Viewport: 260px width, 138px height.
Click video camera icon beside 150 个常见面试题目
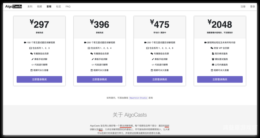(x=25, y=43)
